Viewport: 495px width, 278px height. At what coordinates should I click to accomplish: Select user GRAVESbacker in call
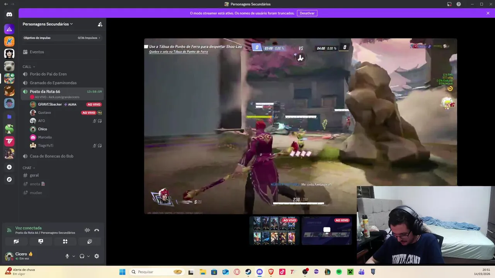coord(50,104)
